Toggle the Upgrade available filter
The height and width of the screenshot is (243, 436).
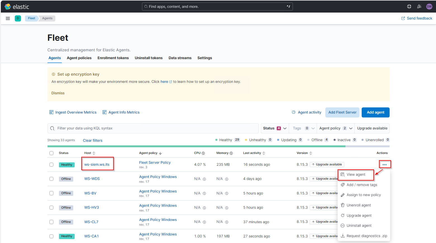(x=372, y=128)
